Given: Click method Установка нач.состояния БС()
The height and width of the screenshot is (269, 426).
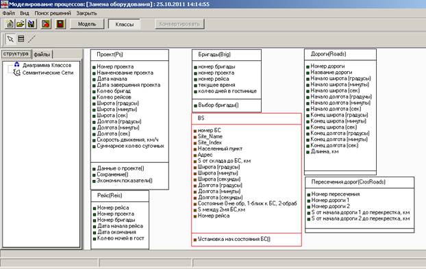Looking at the screenshot, I should (x=234, y=240).
